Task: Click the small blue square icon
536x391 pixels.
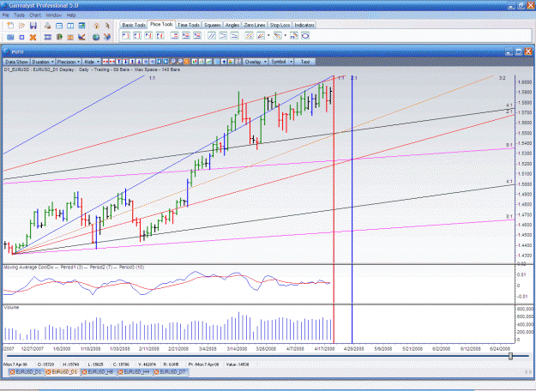Action: (x=21, y=37)
